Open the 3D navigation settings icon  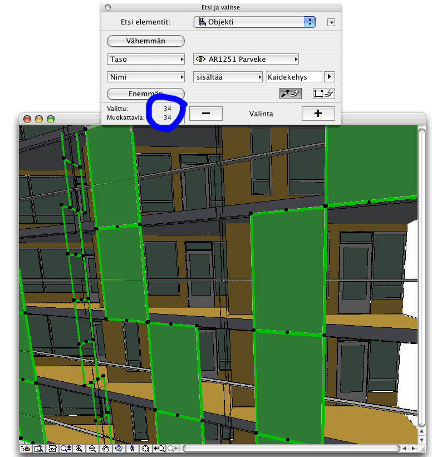click(26, 449)
